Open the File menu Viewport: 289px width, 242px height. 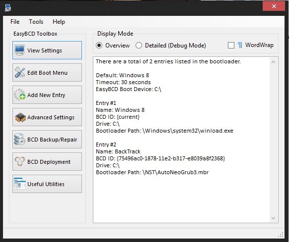[x=15, y=22]
